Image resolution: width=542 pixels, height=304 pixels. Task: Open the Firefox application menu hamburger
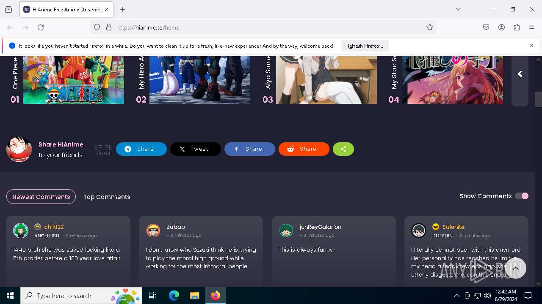click(x=532, y=27)
